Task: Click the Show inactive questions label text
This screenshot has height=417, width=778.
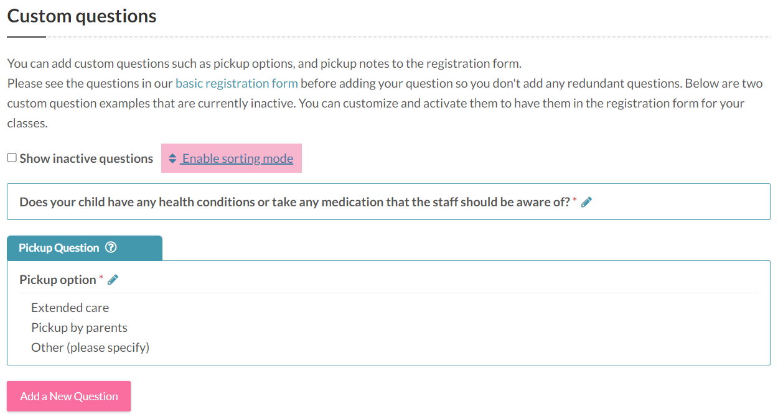Action: pyautogui.click(x=86, y=158)
